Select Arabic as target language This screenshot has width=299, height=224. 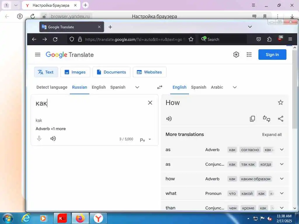point(217,87)
